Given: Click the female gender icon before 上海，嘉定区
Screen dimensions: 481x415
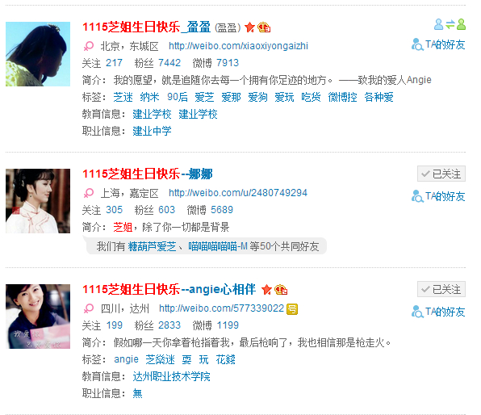Looking at the screenshot, I should click(89, 193).
